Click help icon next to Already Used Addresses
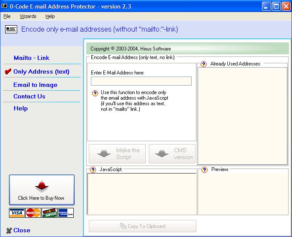The width and height of the screenshot is (292, 237). click(204, 64)
